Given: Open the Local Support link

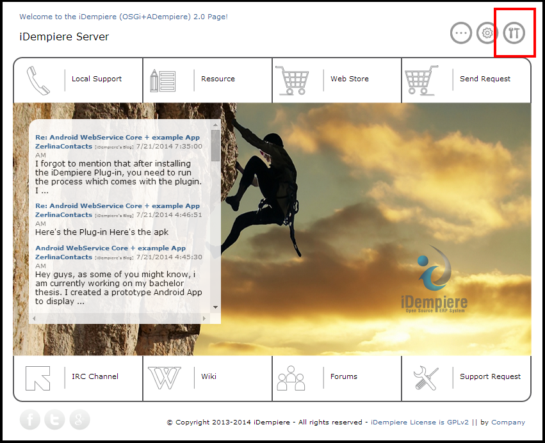Looking at the screenshot, I should pyautogui.click(x=97, y=79).
